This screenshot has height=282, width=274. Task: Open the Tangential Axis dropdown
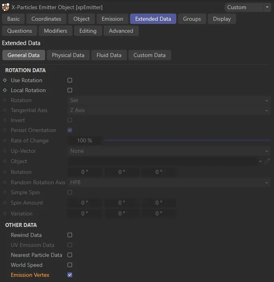[169, 110]
